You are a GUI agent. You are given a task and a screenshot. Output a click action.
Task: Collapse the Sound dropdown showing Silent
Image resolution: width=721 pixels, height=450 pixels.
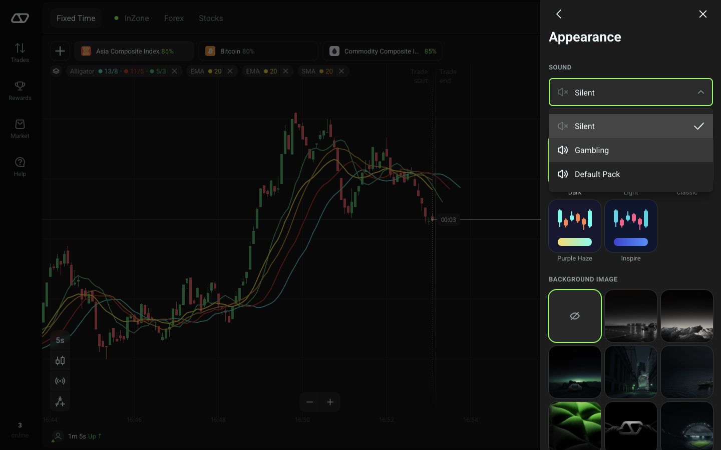[x=631, y=92]
